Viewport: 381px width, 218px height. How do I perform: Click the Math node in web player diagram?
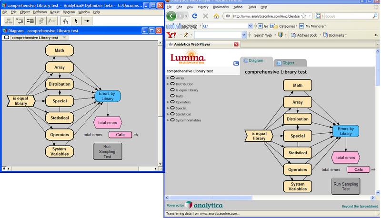click(x=298, y=86)
